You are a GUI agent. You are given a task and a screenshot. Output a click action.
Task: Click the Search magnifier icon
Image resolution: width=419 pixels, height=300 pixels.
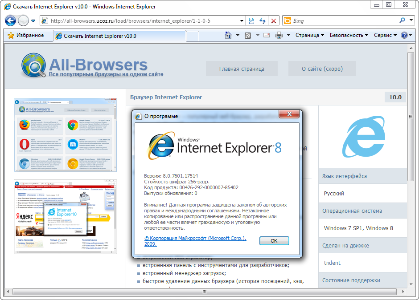coord(403,20)
